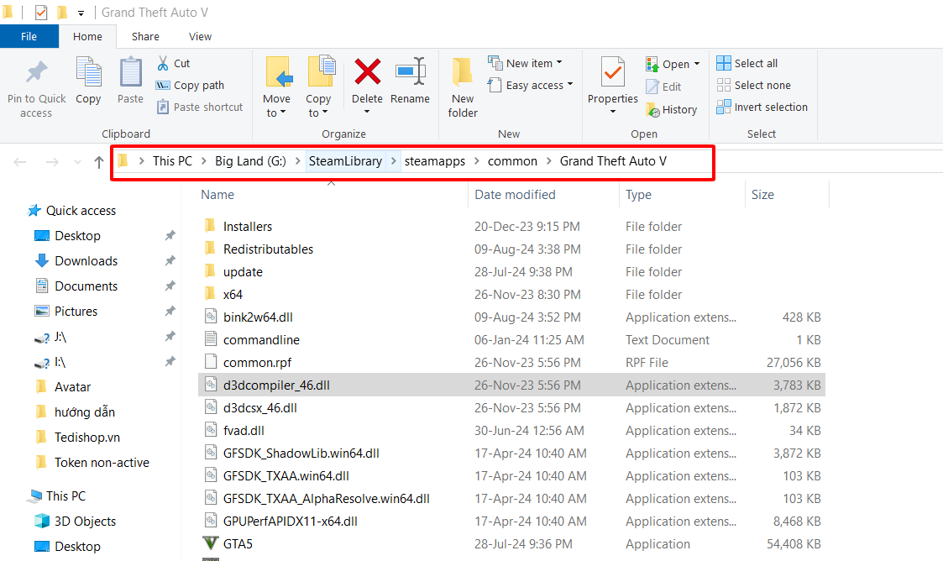Open Downloads in Quick access sidebar
This screenshot has width=943, height=561.
click(86, 260)
